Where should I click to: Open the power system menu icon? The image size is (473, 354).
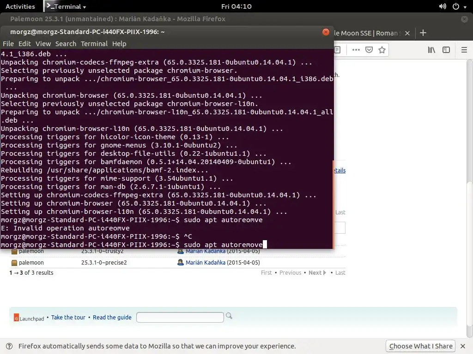pos(456,6)
